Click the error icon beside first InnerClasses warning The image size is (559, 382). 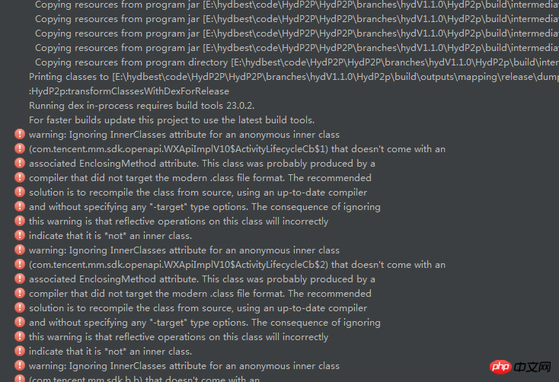pyautogui.click(x=20, y=135)
